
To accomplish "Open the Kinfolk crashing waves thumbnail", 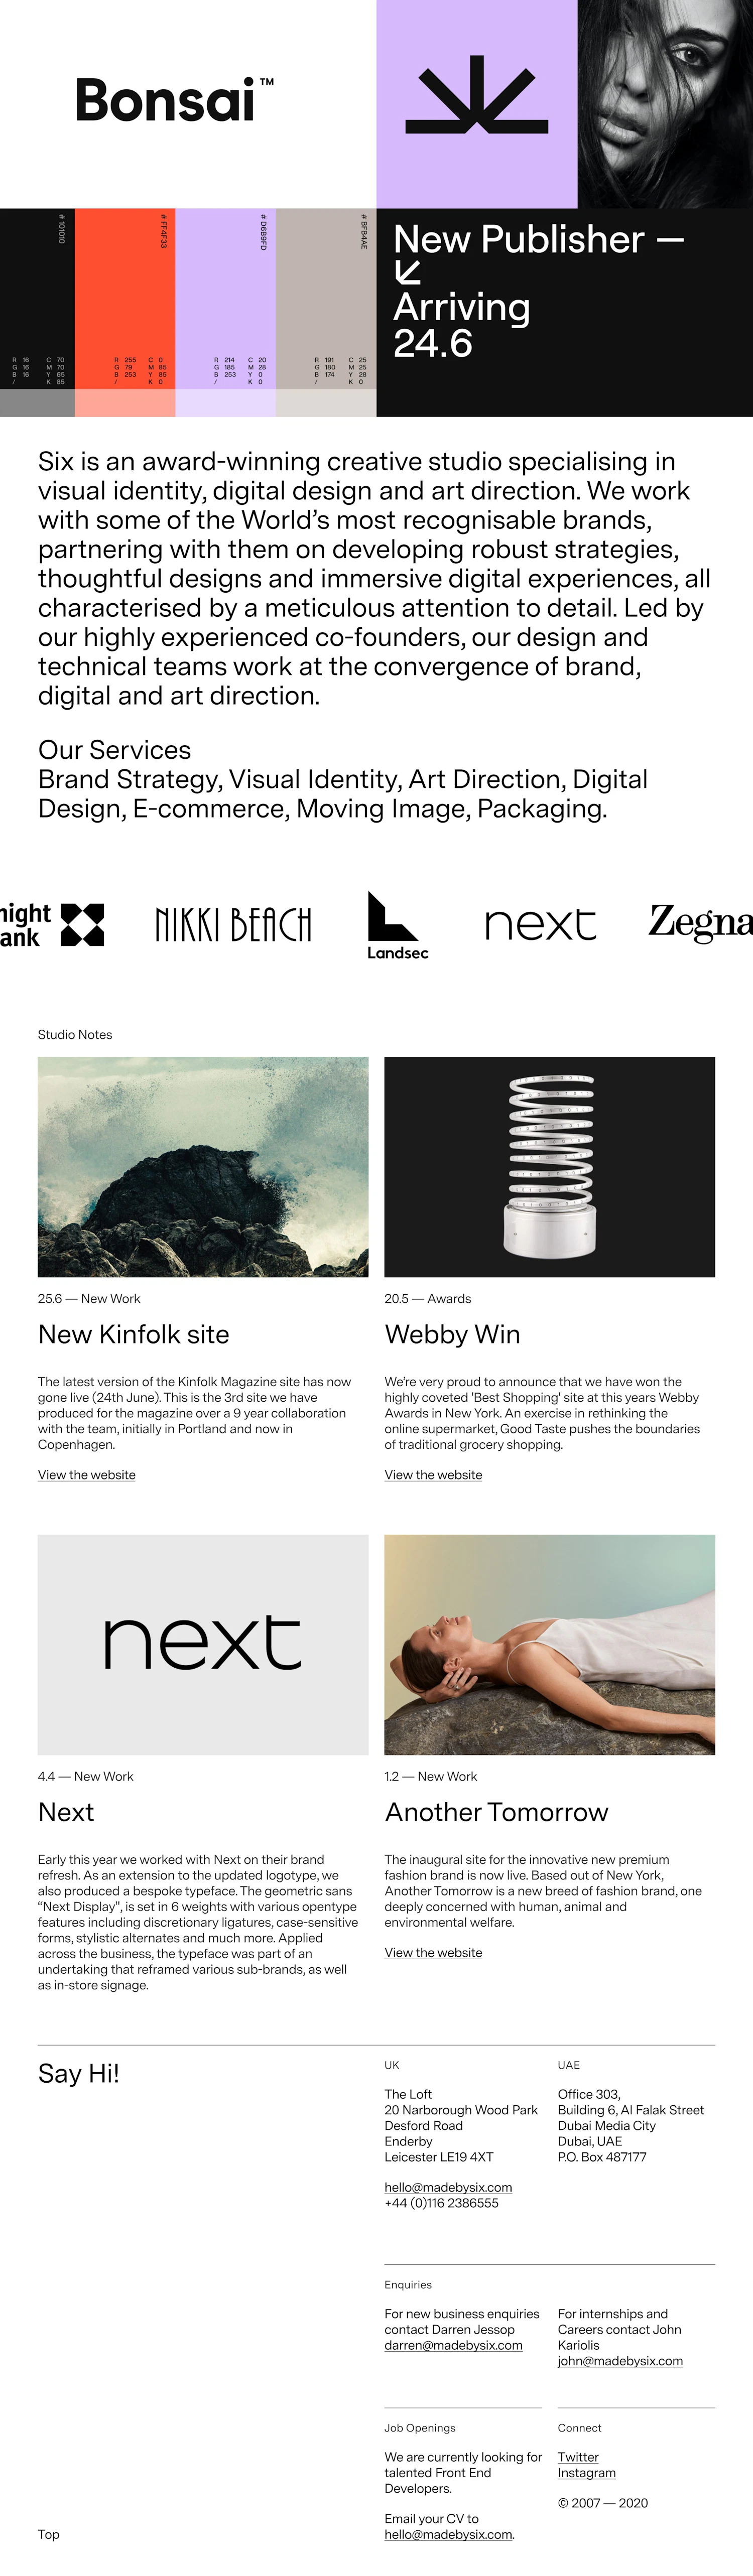I will 203,1166.
